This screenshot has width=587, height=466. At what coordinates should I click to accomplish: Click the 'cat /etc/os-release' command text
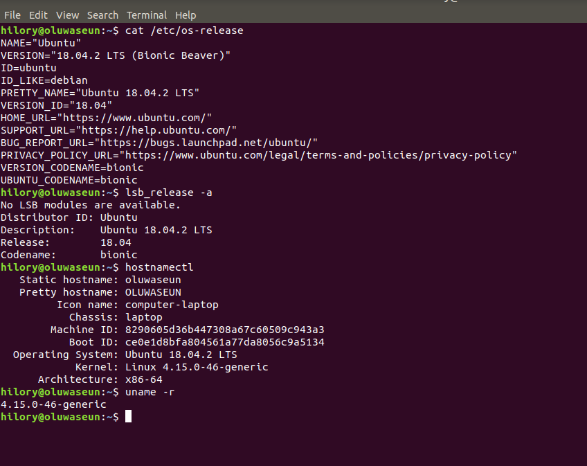pyautogui.click(x=184, y=30)
